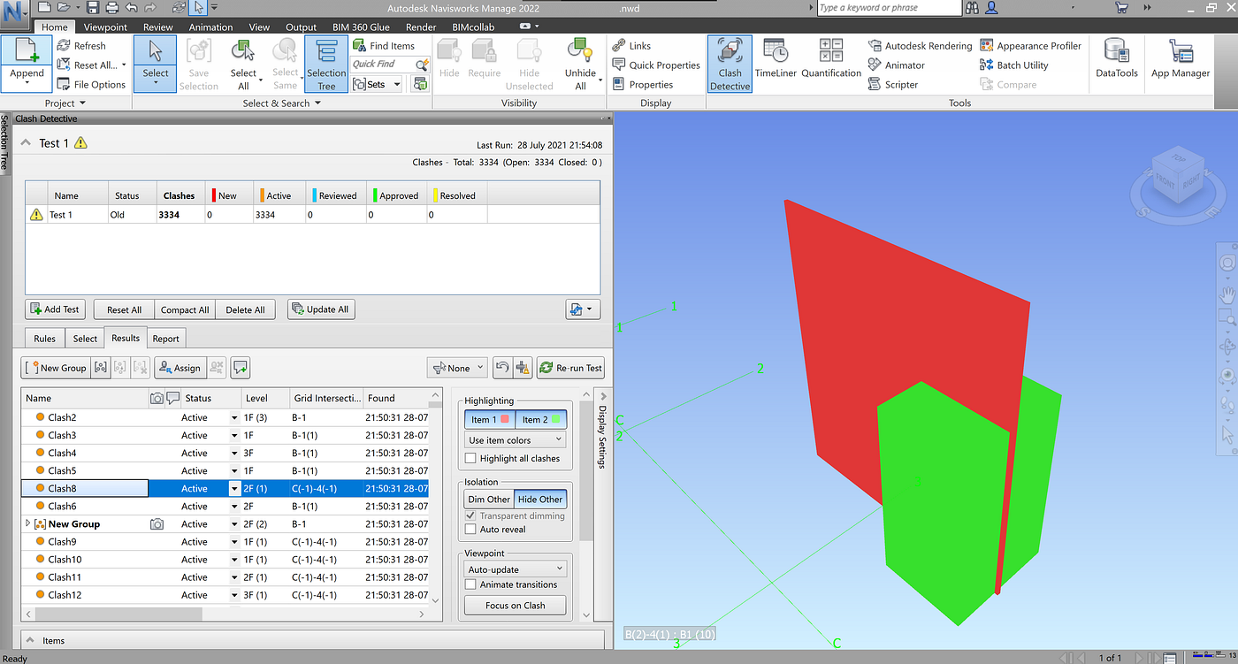Add a comment to the clash
Image resolution: width=1238 pixels, height=664 pixels.
click(x=240, y=368)
